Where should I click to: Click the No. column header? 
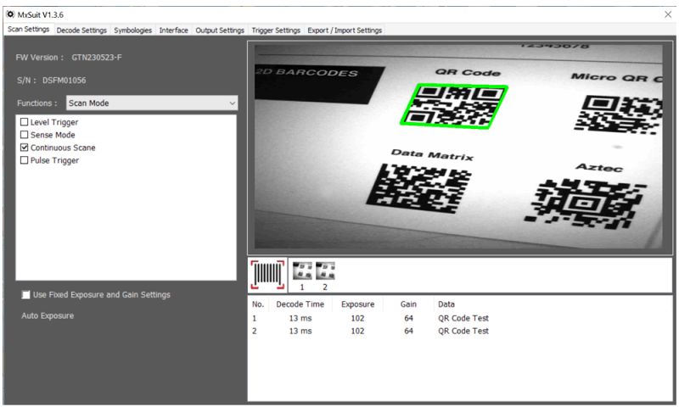click(x=258, y=304)
